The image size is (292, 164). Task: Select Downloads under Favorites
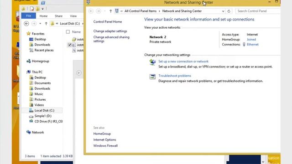[42, 45]
